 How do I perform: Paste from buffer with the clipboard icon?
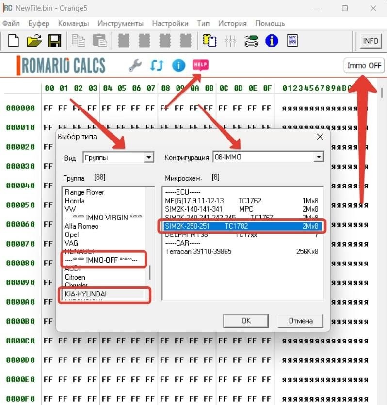(99, 41)
